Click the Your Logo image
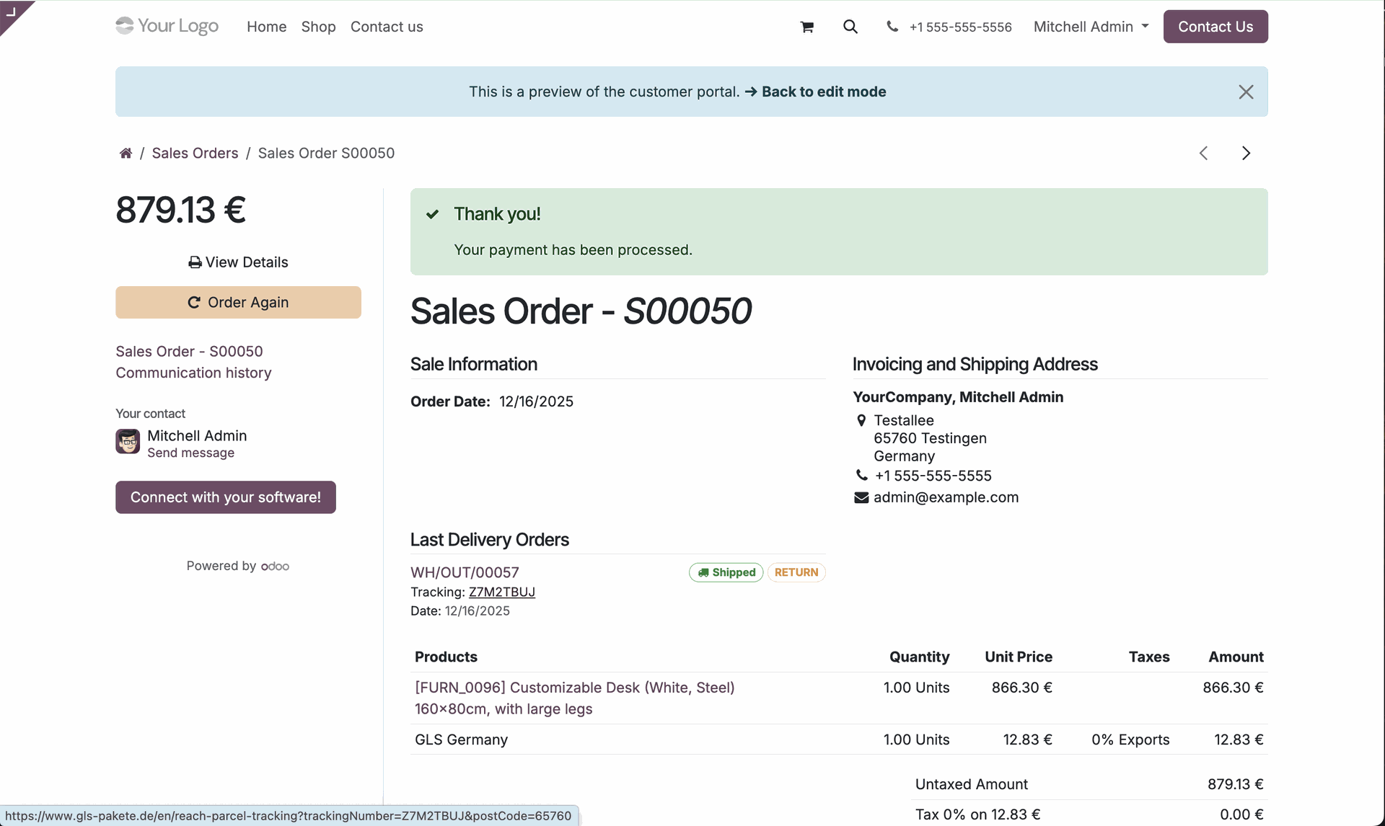Screen dimensions: 1385x826 167,26
